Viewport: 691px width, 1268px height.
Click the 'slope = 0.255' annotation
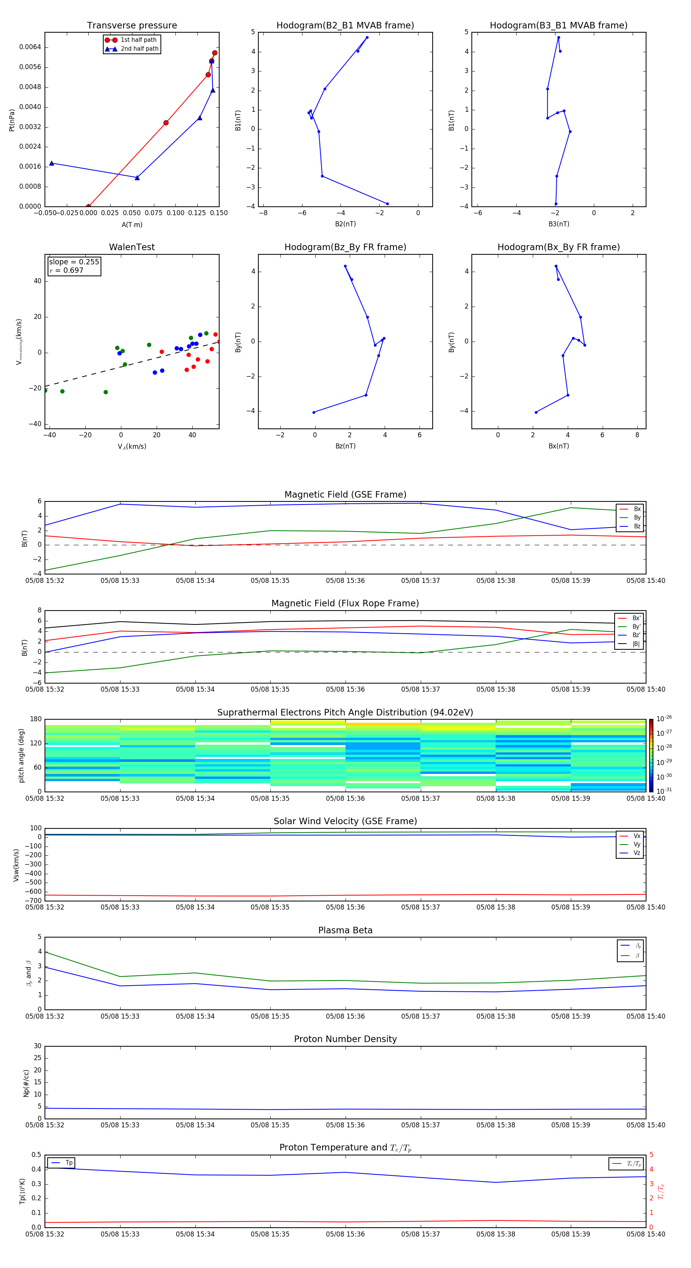point(74,262)
